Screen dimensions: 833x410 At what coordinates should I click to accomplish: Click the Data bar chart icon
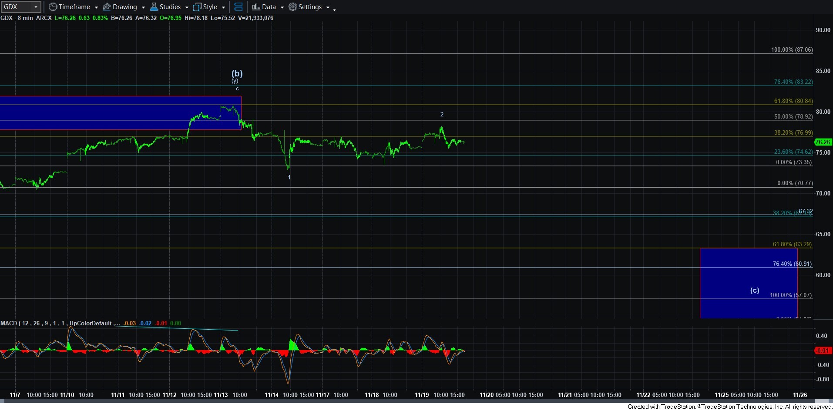click(x=256, y=7)
